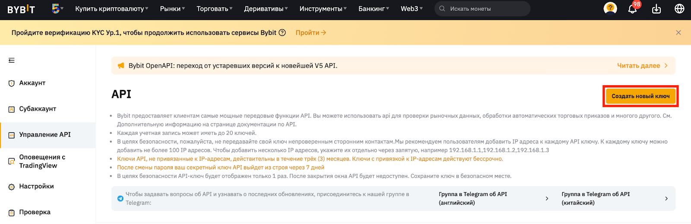Open language globe icon
This screenshot has height=224, width=691.
(x=679, y=9)
